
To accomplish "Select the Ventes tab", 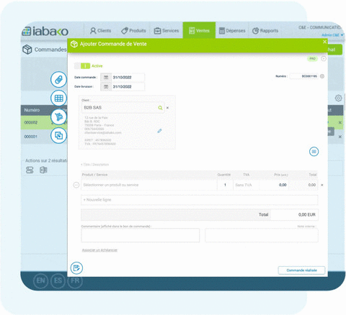I will tap(199, 30).
